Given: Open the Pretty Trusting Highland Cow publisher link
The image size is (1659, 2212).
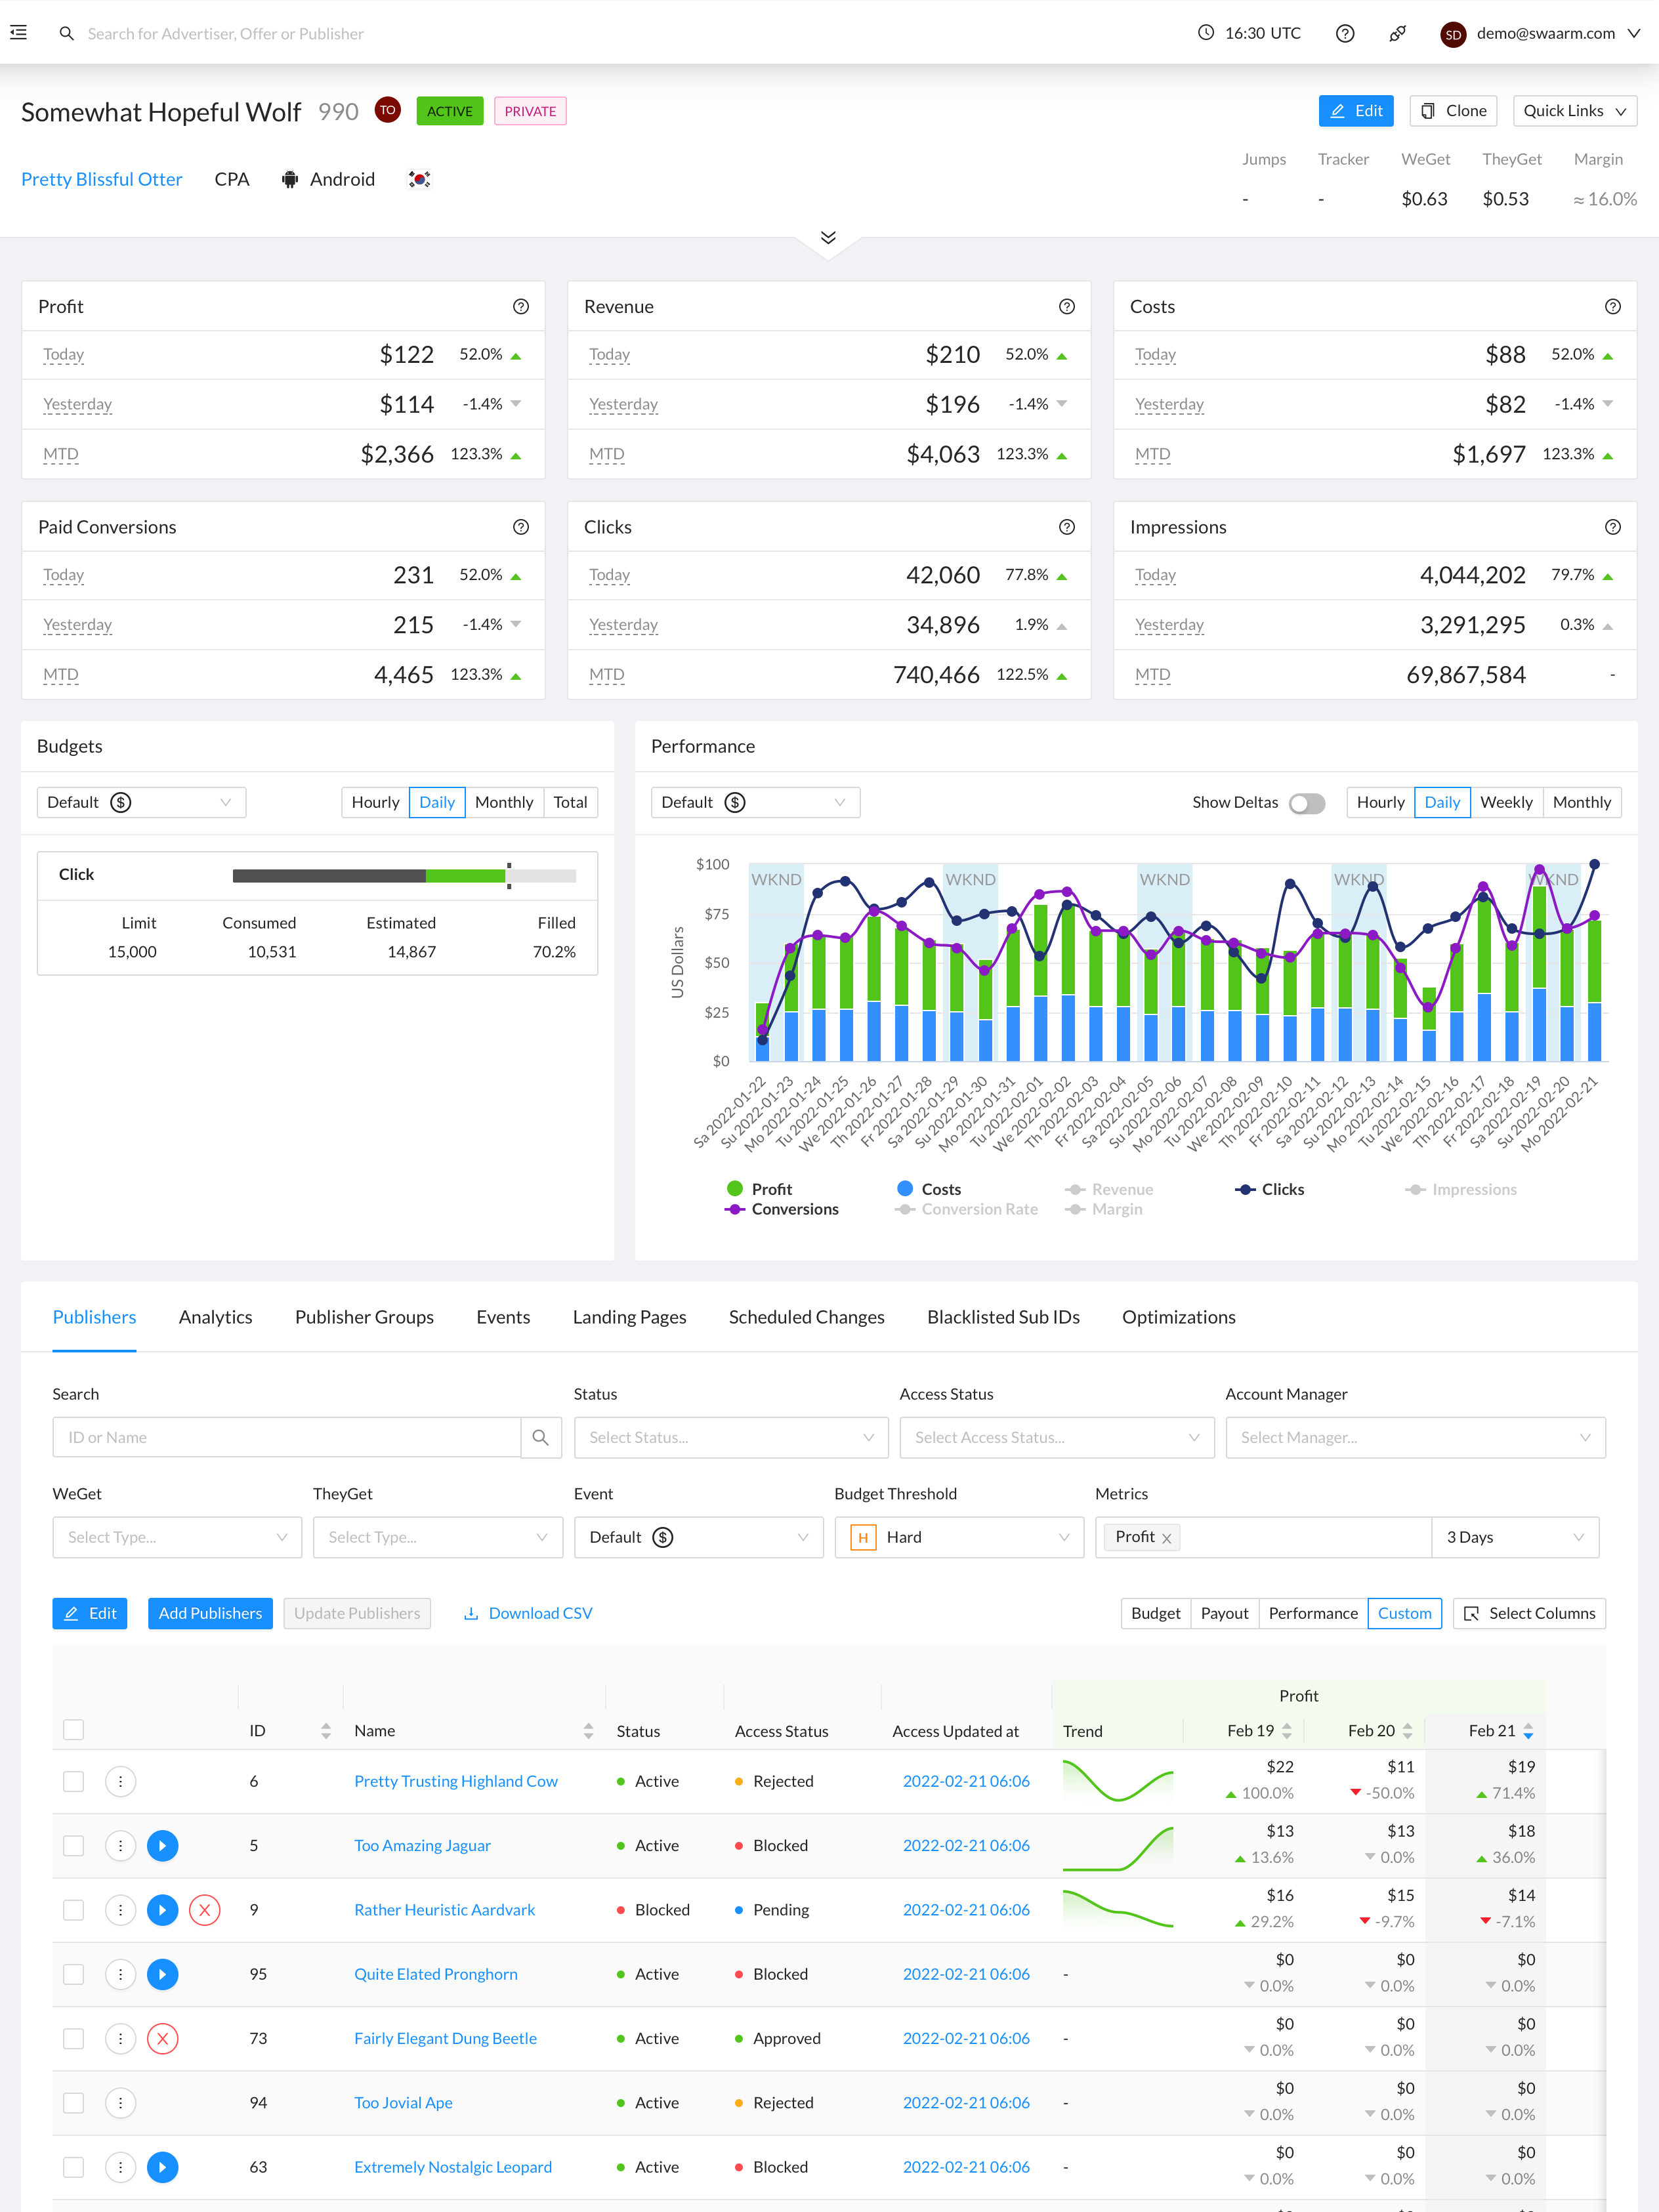Looking at the screenshot, I should pyautogui.click(x=455, y=1781).
